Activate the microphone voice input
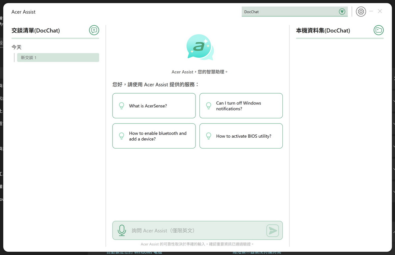 [122, 230]
